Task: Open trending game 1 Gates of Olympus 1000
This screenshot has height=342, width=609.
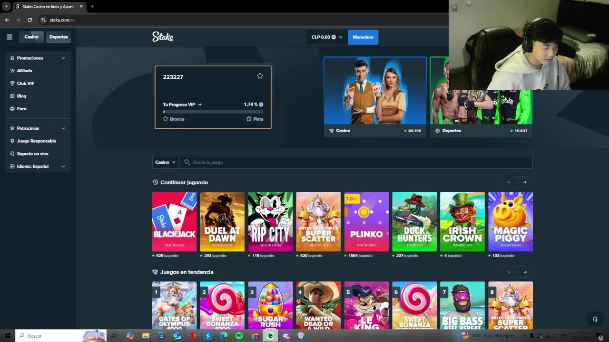Action: pos(174,305)
